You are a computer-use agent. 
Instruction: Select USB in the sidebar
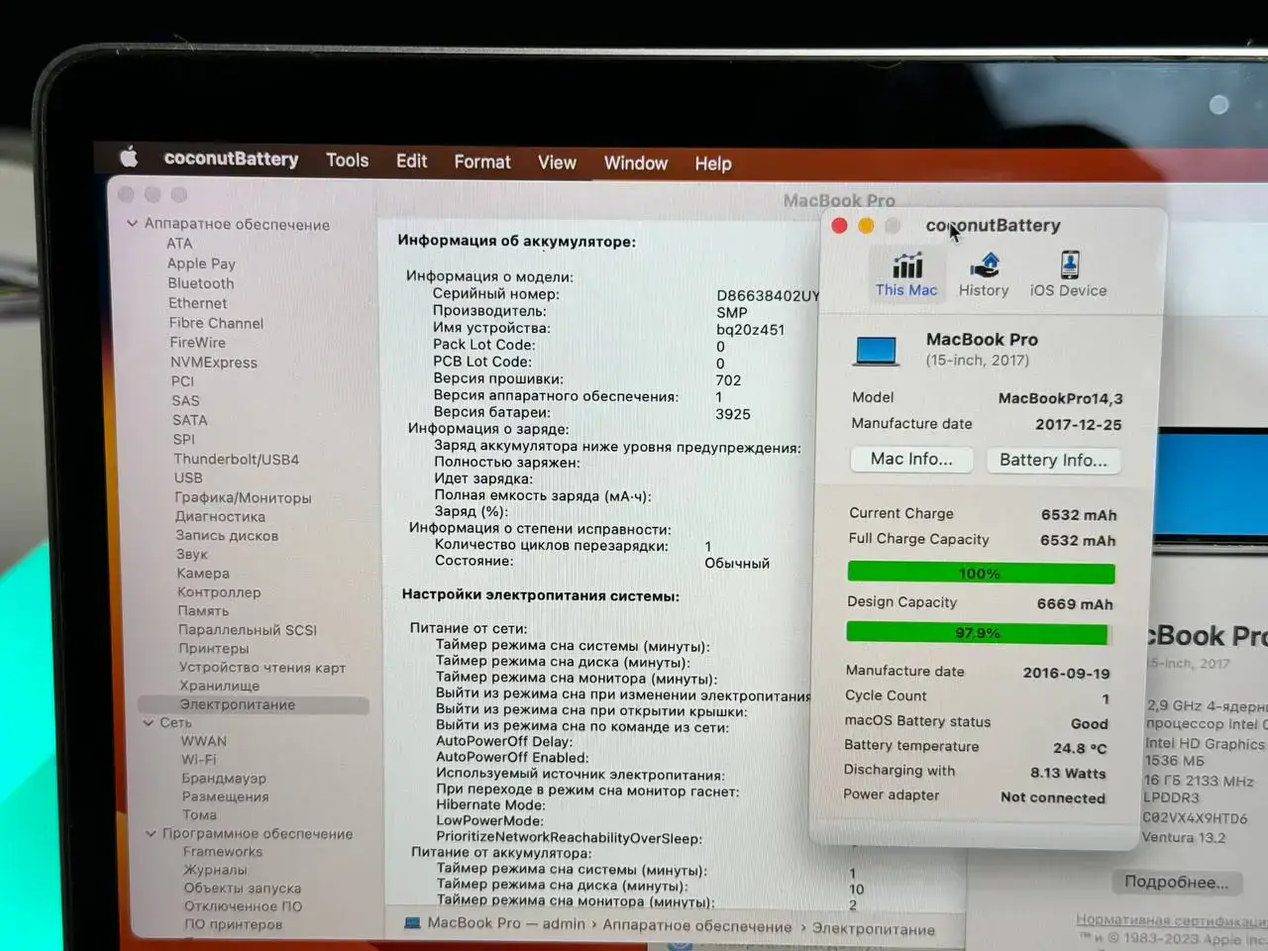click(x=188, y=477)
